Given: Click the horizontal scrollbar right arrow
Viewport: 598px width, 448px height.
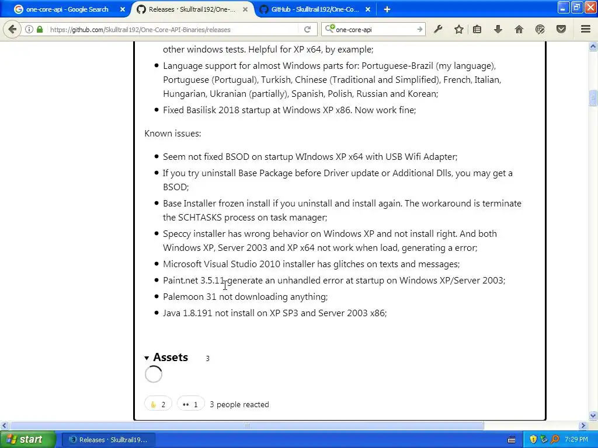Looking at the screenshot, I should (x=583, y=425).
